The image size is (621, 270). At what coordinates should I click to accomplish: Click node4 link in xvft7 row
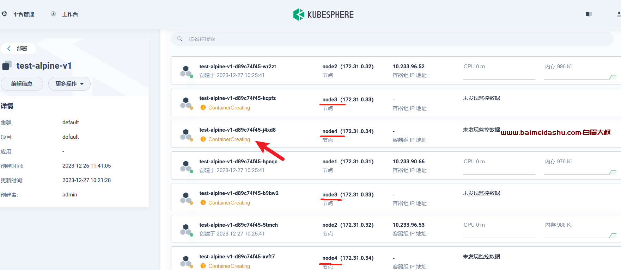coord(348,258)
